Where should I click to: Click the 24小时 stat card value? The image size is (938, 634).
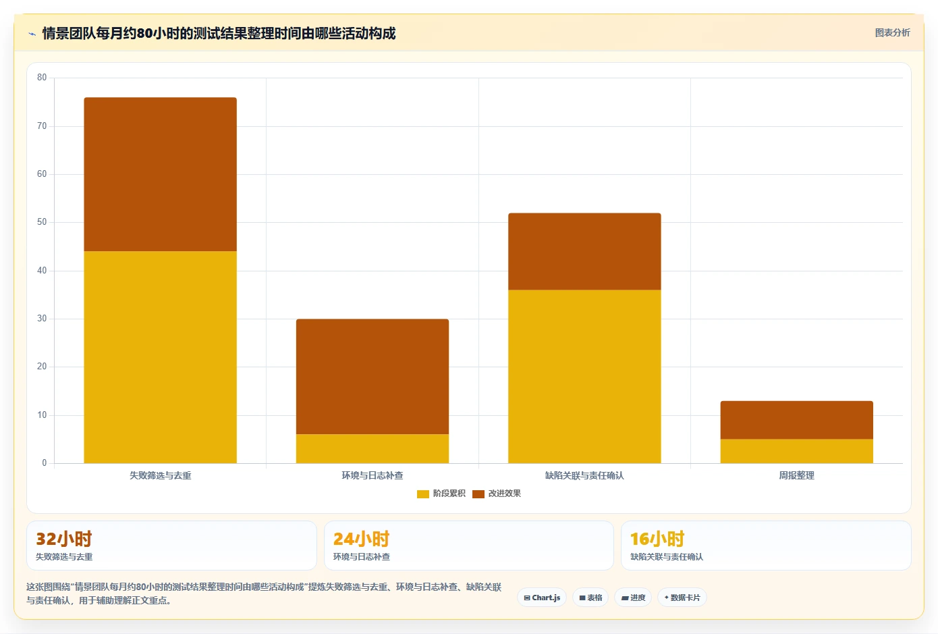[x=361, y=539]
